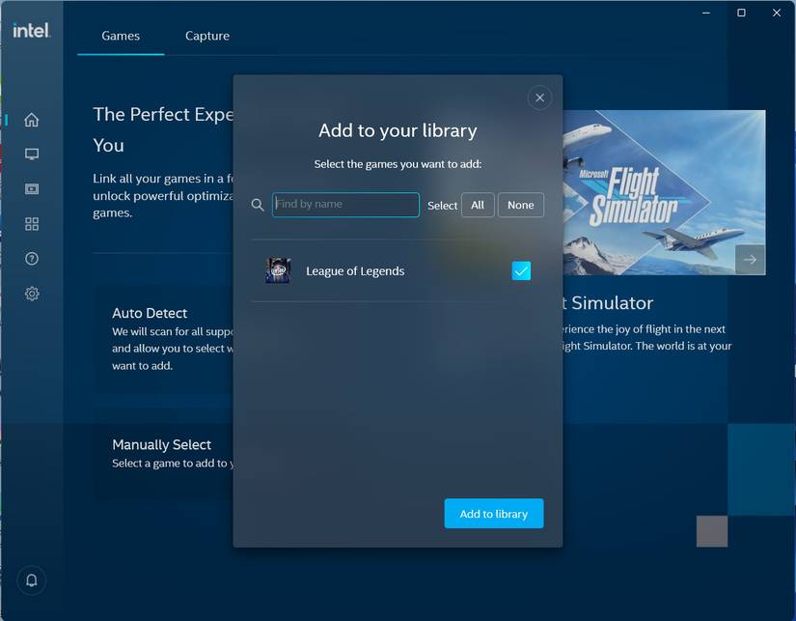Switch to the Capture tab
Screen dimensions: 796x621
tap(207, 36)
